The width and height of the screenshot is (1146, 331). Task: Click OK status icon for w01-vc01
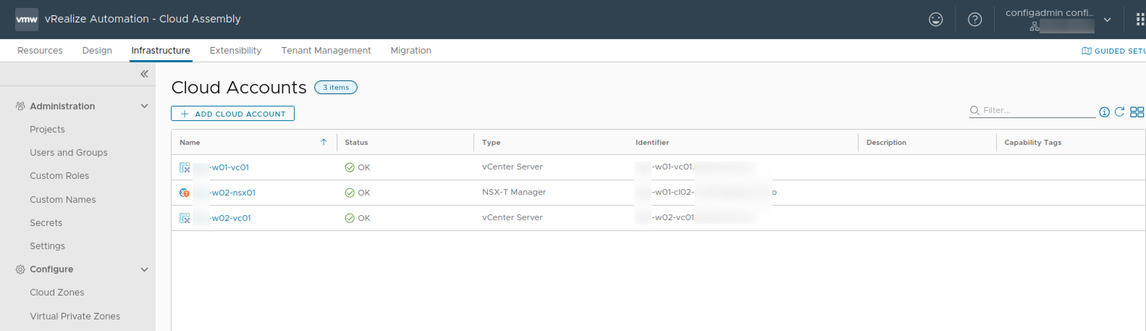pos(350,167)
